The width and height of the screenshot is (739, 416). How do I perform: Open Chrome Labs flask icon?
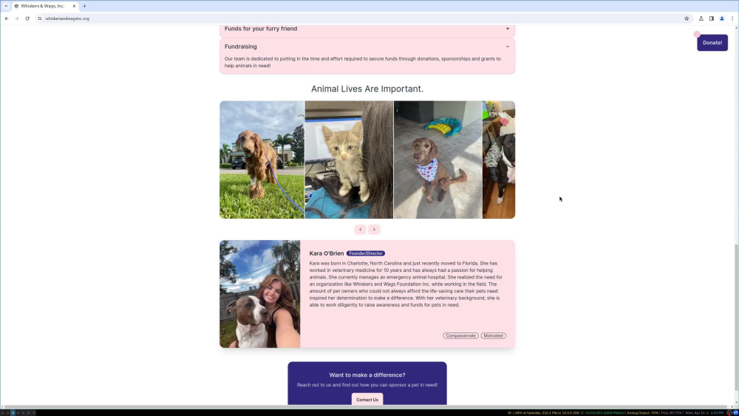tap(701, 18)
